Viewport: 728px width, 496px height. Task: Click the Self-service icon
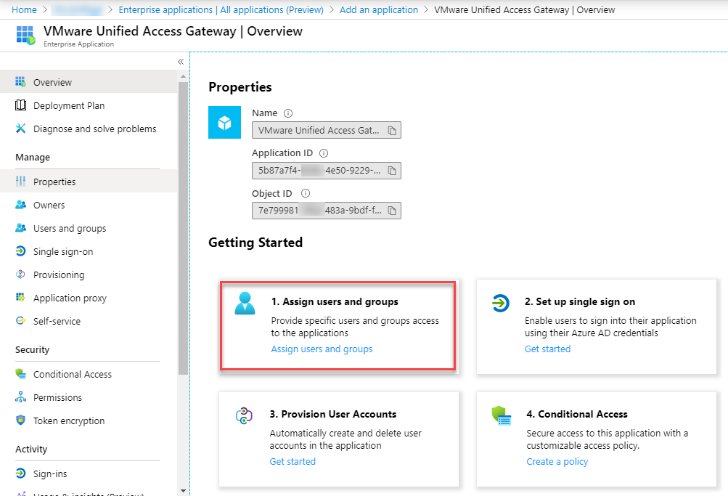click(x=20, y=320)
